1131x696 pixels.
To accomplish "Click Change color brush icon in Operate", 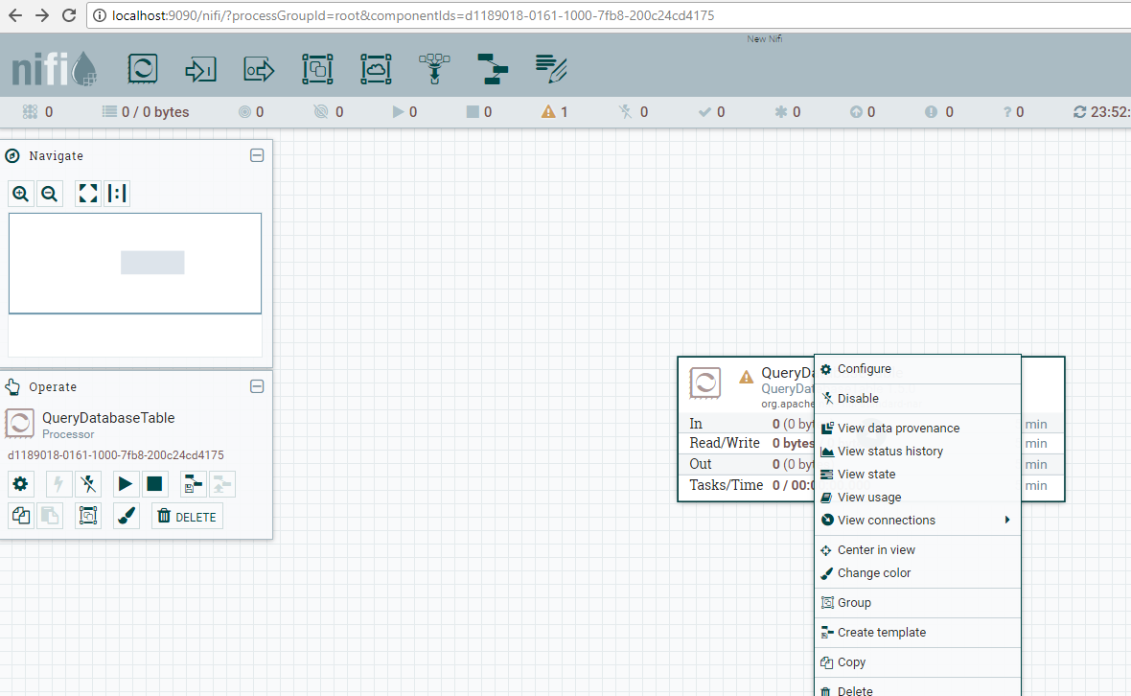I will pyautogui.click(x=127, y=516).
